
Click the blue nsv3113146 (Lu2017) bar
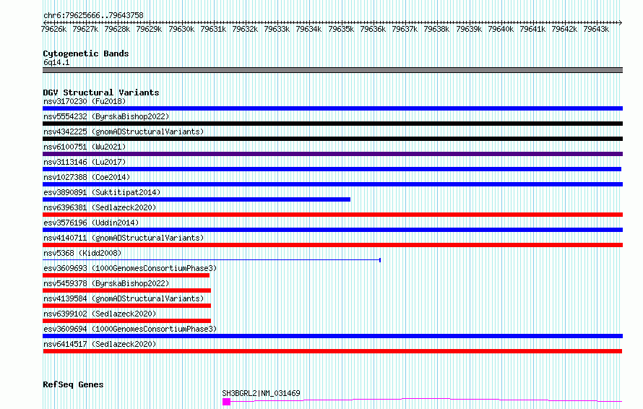pyautogui.click(x=332, y=169)
